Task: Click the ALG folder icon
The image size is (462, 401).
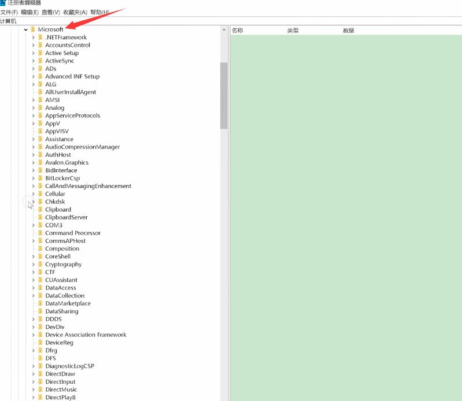Action: tap(40, 84)
